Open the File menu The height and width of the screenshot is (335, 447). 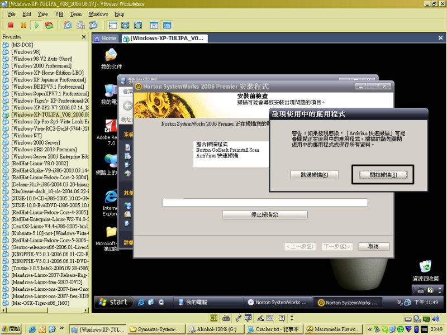[x=12, y=14]
